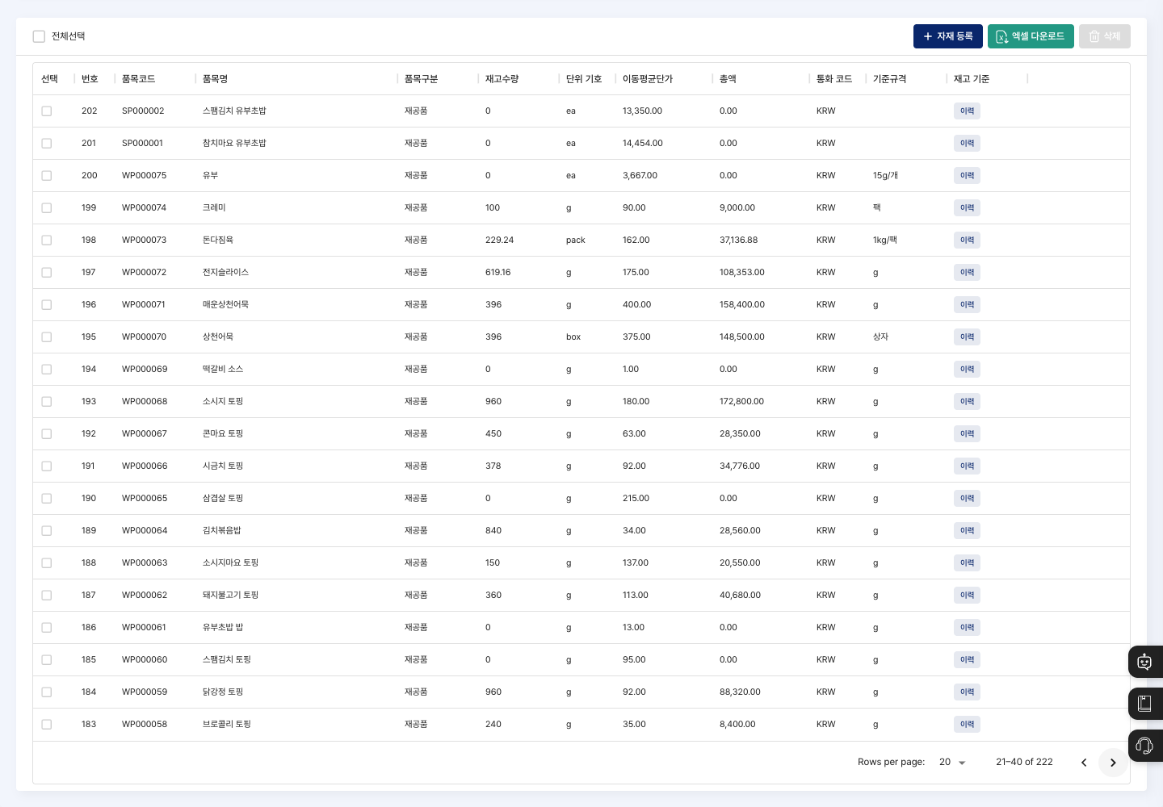
Task: Click the 통화 코드 column header
Action: 834,79
